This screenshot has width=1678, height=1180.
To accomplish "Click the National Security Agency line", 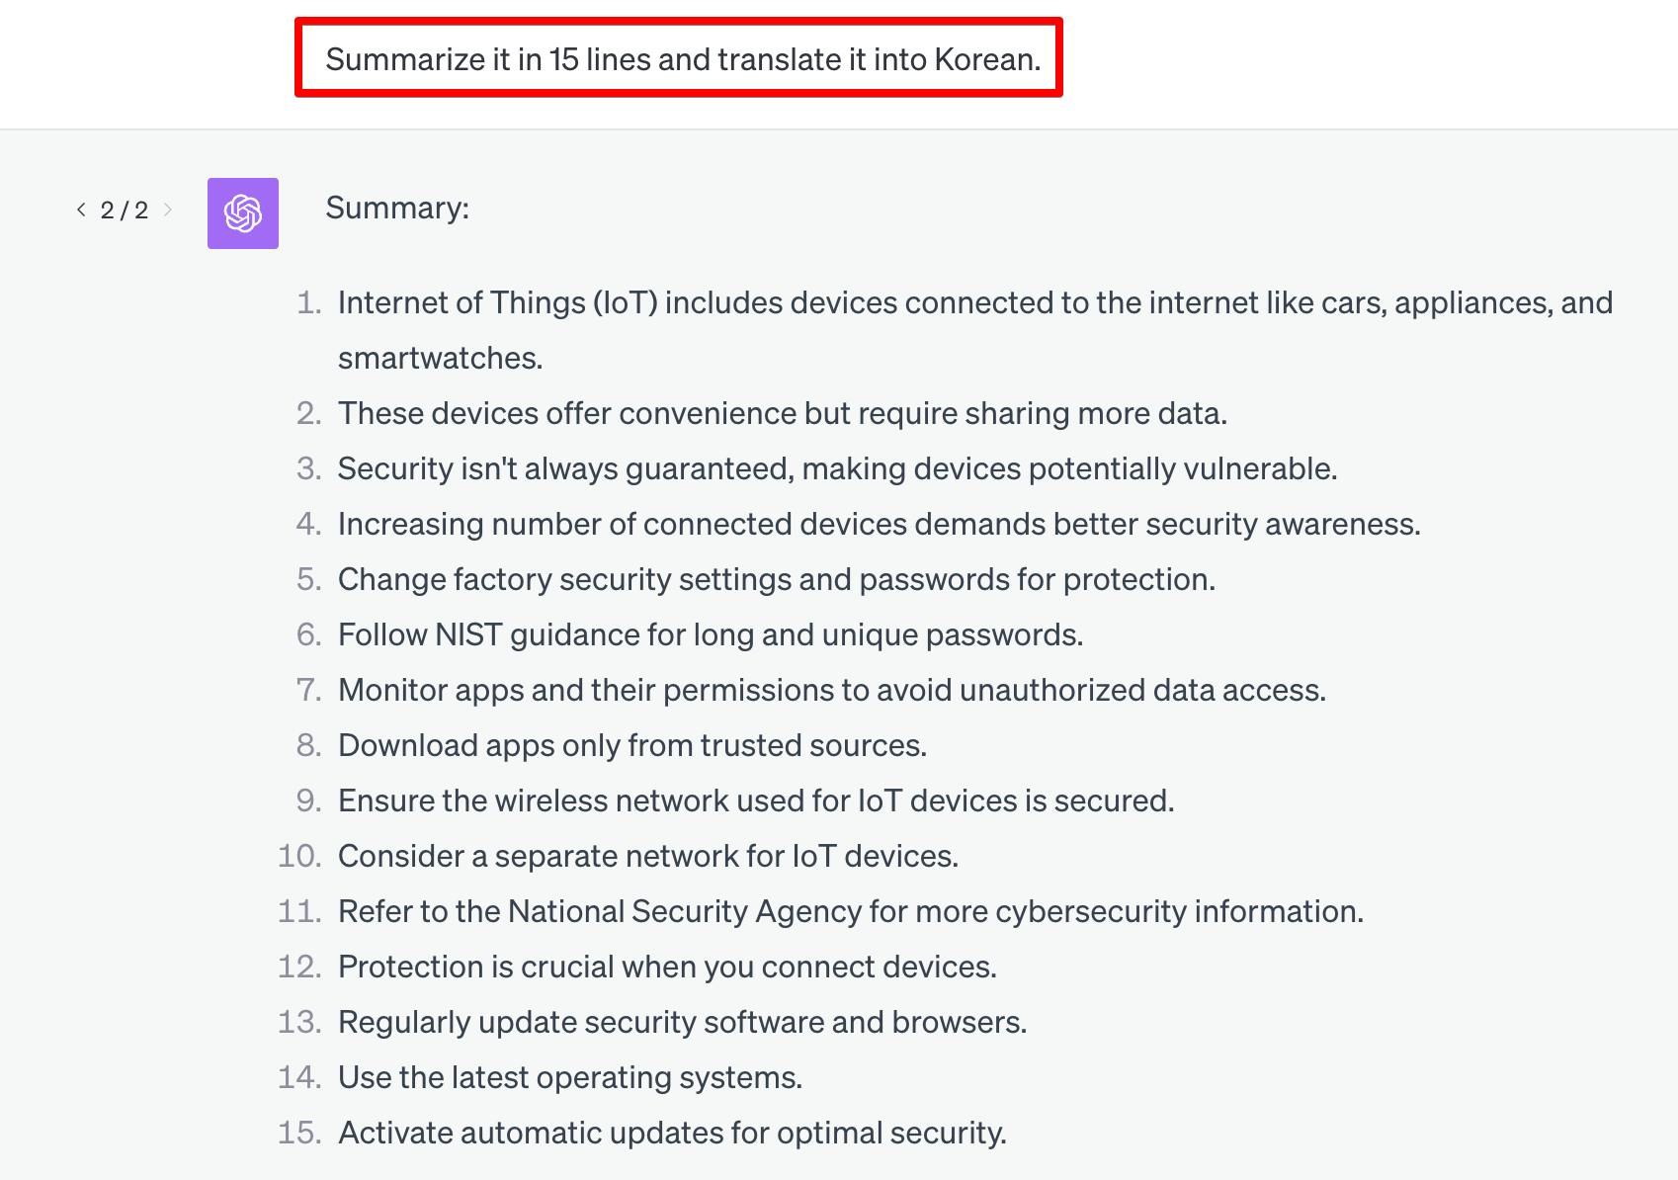I will click(x=850, y=911).
